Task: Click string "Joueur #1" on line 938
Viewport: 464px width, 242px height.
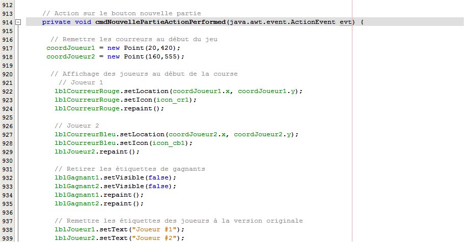Action: click(154, 230)
